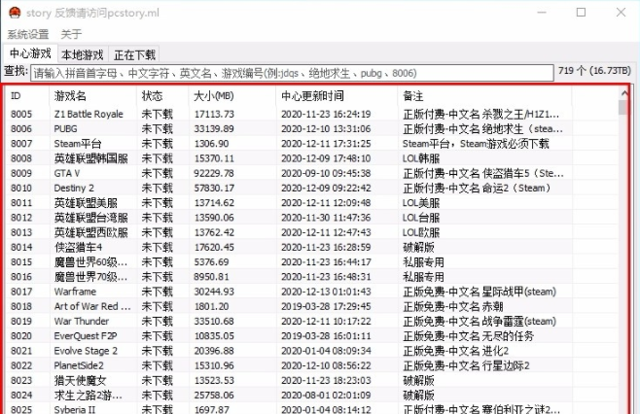This screenshot has width=640, height=414.
Task: Click the 719 个 (16.73TB) count label
Action: [594, 71]
